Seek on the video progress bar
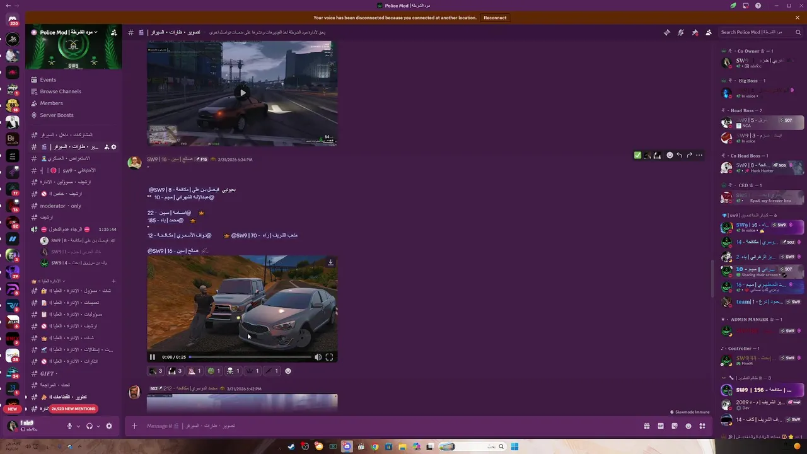This screenshot has height=454, width=807. click(x=250, y=357)
